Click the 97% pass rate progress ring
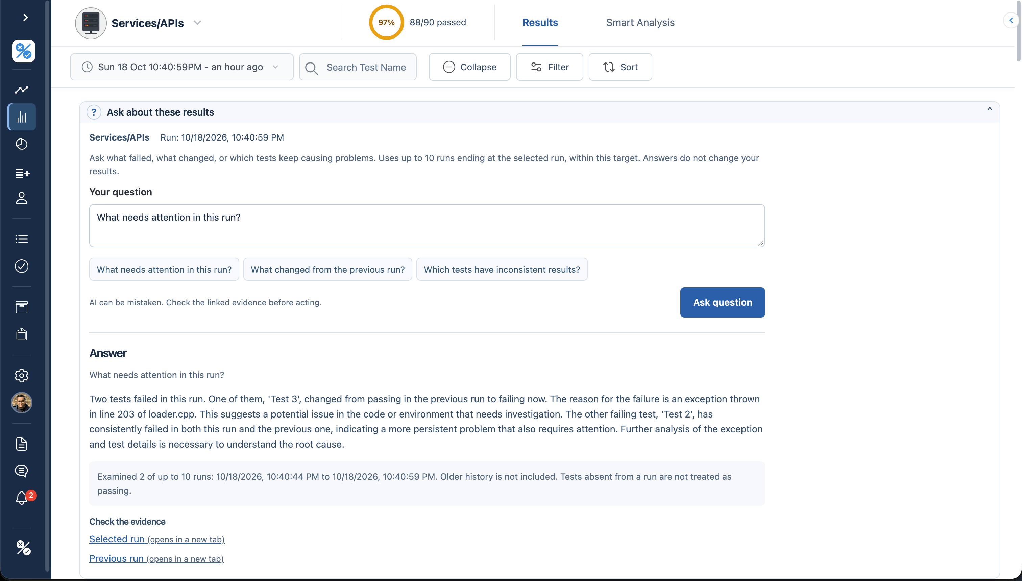 tap(386, 22)
